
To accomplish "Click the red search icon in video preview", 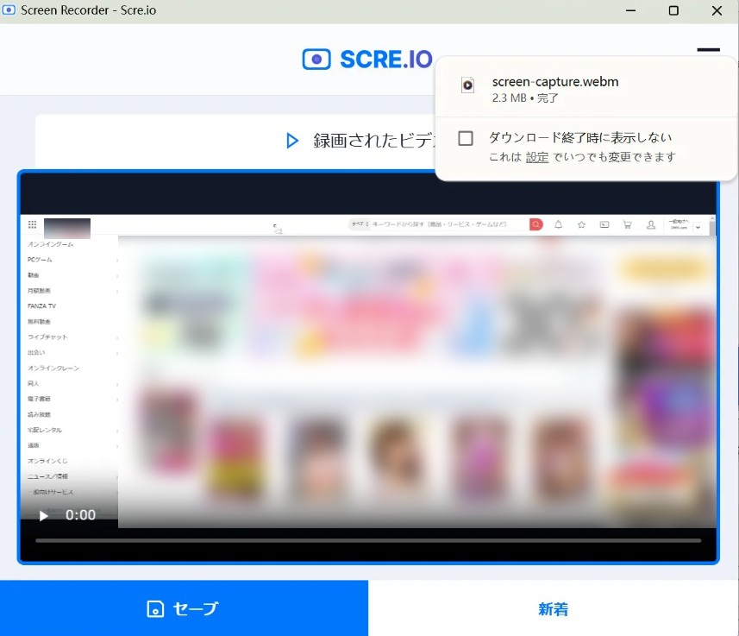I will (x=536, y=224).
